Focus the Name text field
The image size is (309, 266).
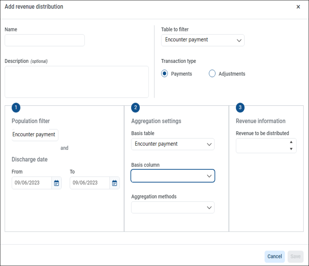coord(45,40)
